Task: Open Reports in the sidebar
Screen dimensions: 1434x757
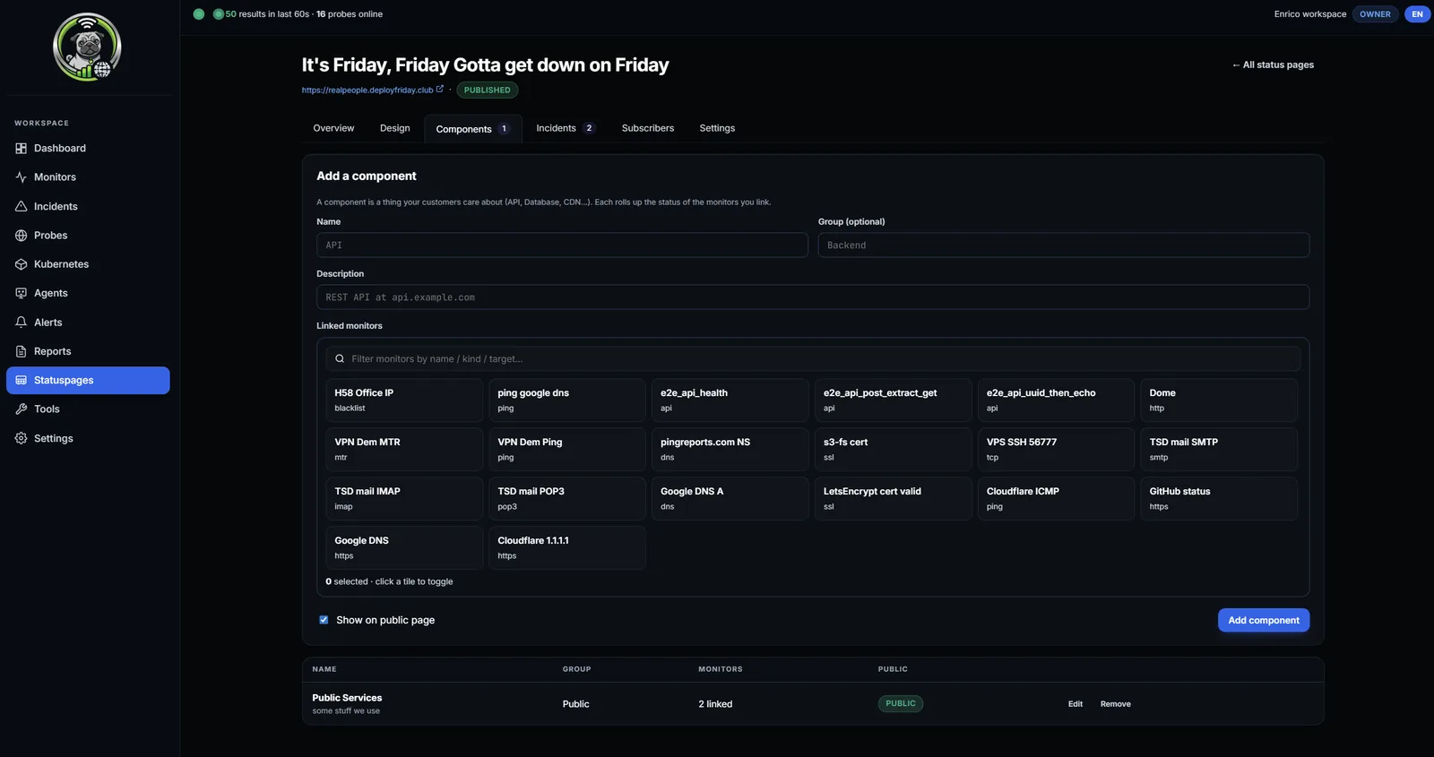Action: [88, 351]
